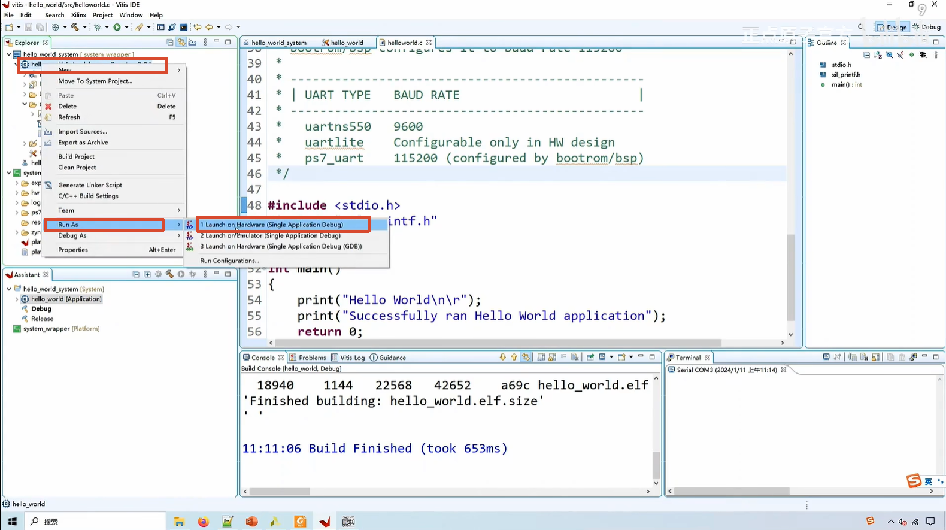Click the dark Vitis terminal toolbar icon

pyautogui.click(x=184, y=27)
